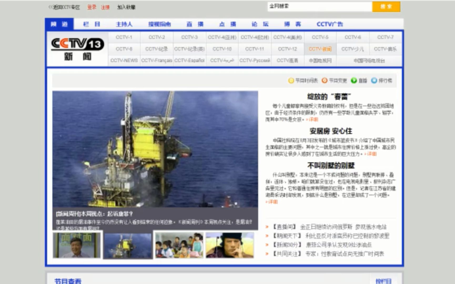
Task: Click the yellow 节目时间表 schedule icon
Action: (x=291, y=80)
